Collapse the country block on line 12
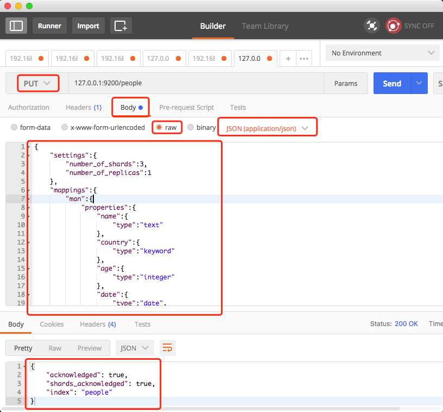Image resolution: width=443 pixels, height=412 pixels. [28, 242]
